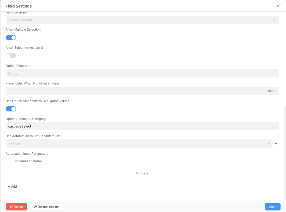286x212 pixels.
Task: Click the Option Separator input field
Action: tap(142, 73)
